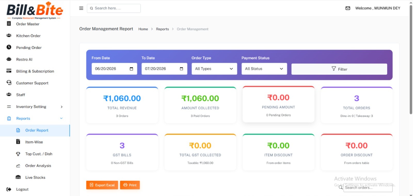Image resolution: width=413 pixels, height=196 pixels.
Task: Click the Order Master sidebar icon
Action: pyautogui.click(x=9, y=24)
